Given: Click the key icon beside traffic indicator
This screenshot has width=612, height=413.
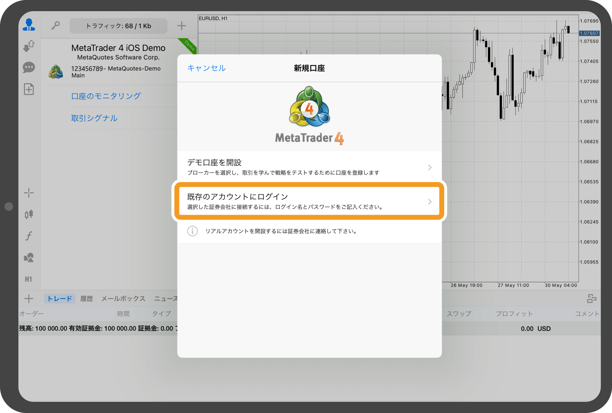Looking at the screenshot, I should (x=55, y=26).
